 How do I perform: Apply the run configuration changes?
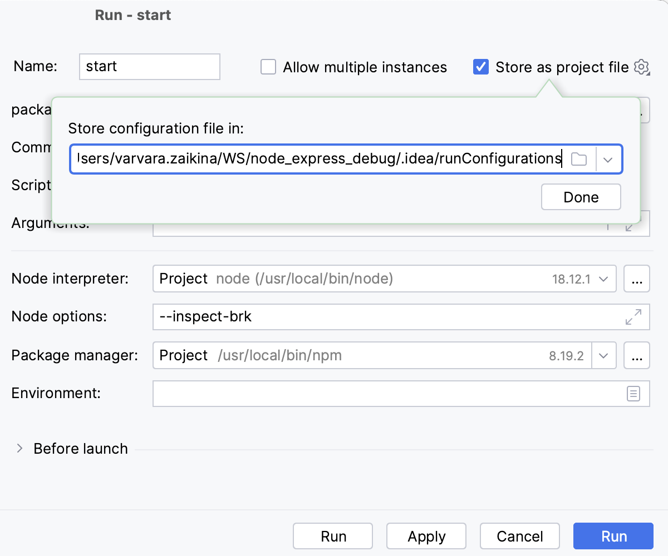tap(426, 536)
